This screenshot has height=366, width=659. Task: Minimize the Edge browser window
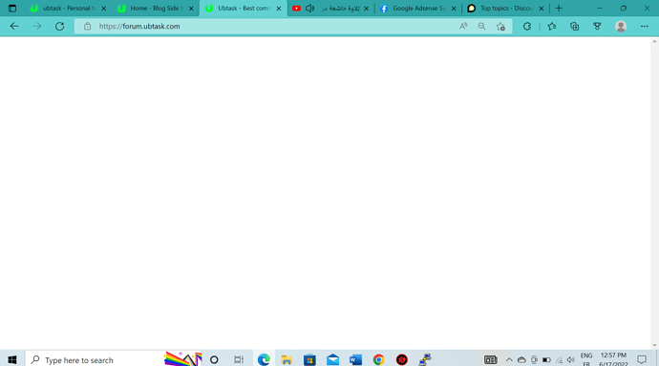point(600,8)
